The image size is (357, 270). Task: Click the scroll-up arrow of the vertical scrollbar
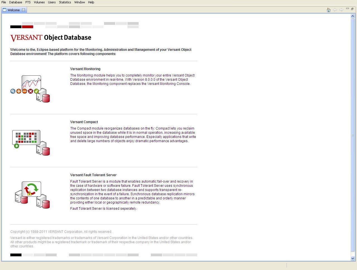[x=353, y=16]
